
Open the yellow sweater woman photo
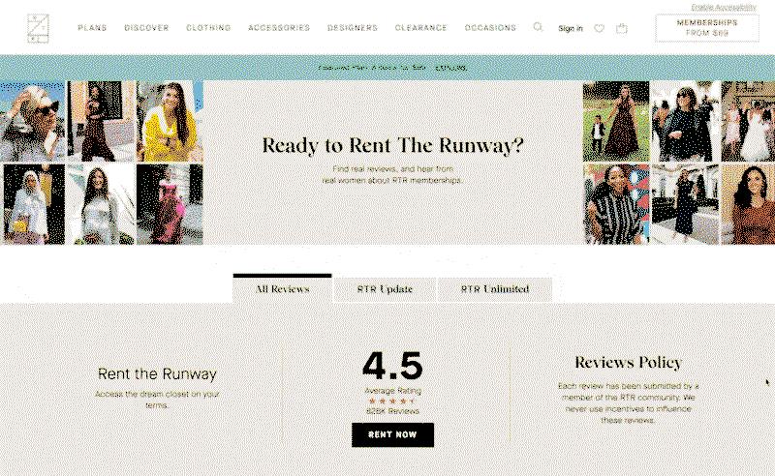click(x=170, y=122)
